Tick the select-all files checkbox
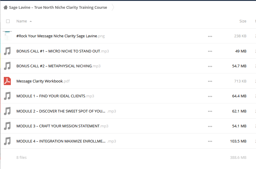Screen dimensions: 256x169 [x=8, y=21]
